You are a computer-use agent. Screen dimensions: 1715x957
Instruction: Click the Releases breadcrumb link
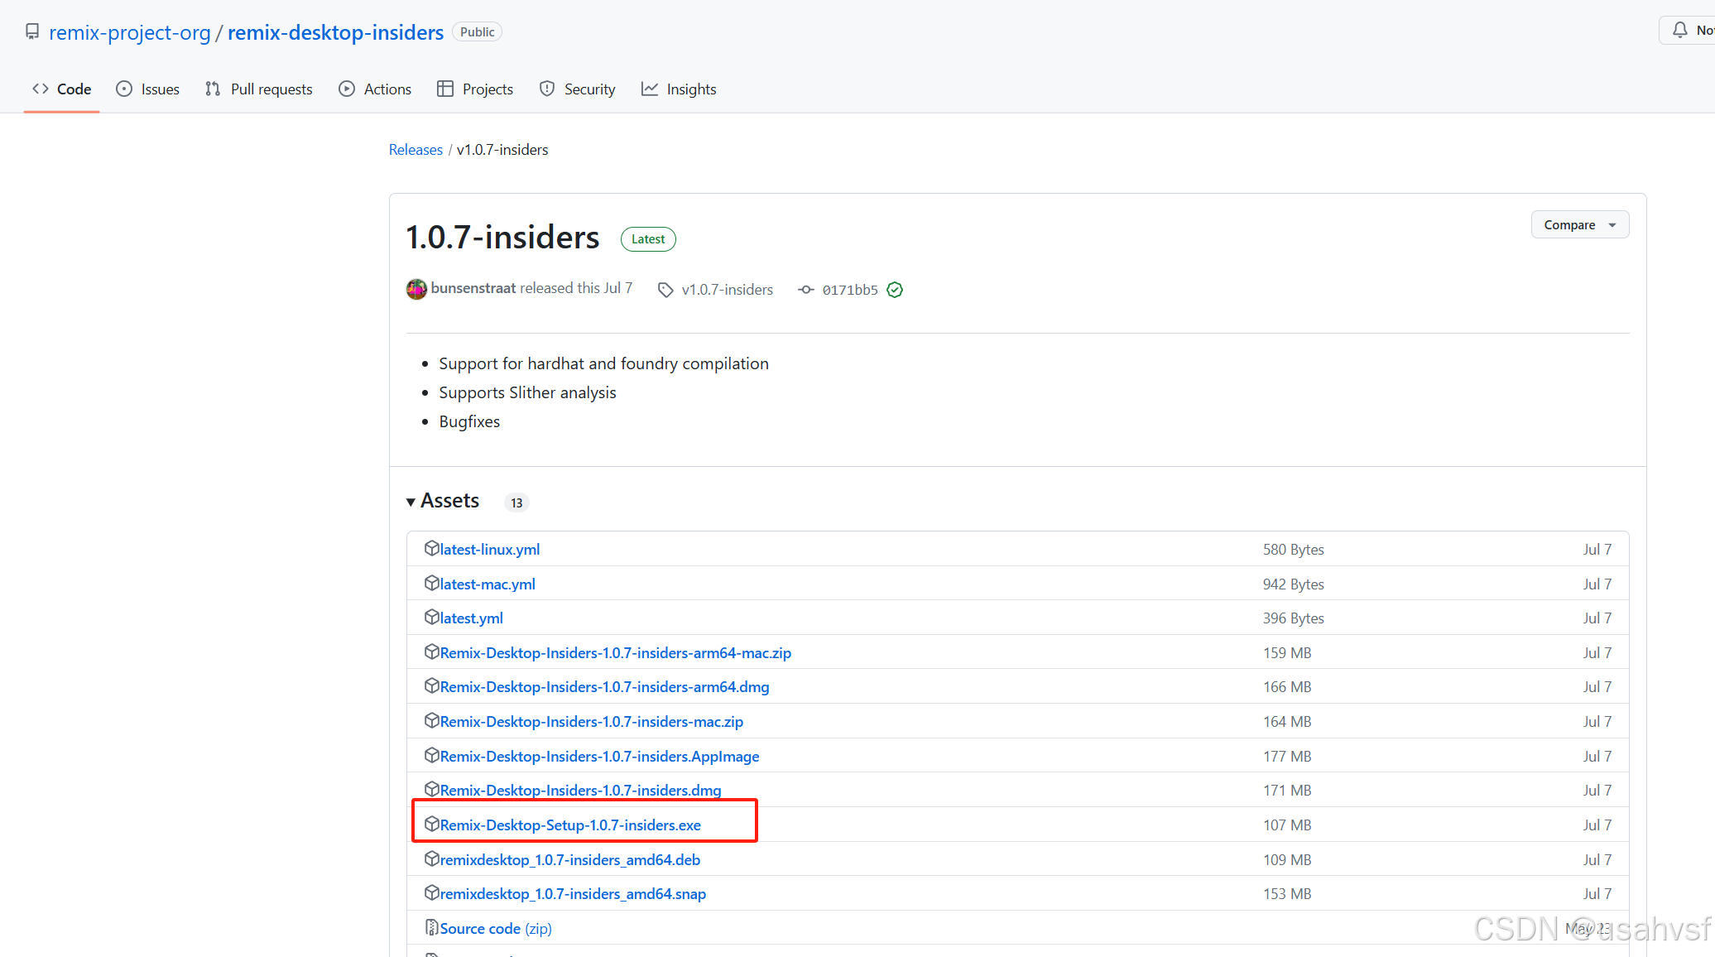click(x=416, y=150)
